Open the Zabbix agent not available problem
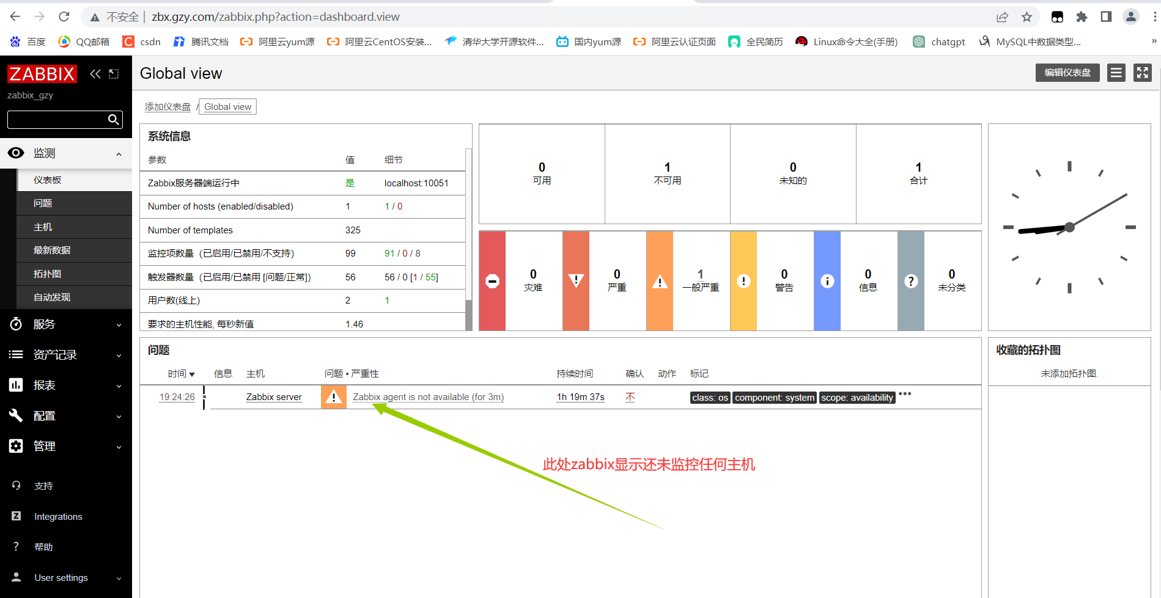Screen dimensions: 1161x598 coord(428,397)
